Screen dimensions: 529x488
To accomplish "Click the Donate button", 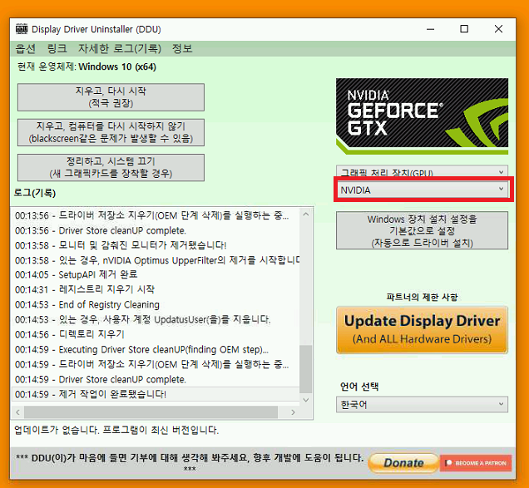I will click(x=403, y=463).
